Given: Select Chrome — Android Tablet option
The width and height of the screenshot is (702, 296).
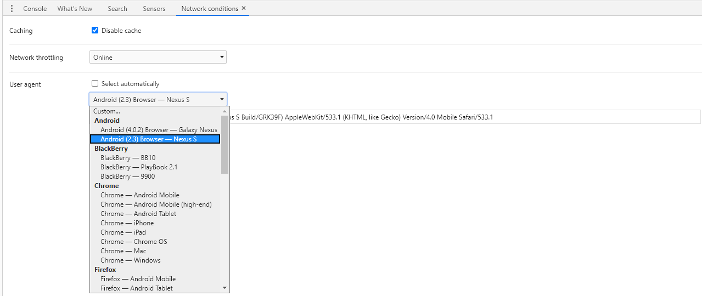Looking at the screenshot, I should click(155, 214).
